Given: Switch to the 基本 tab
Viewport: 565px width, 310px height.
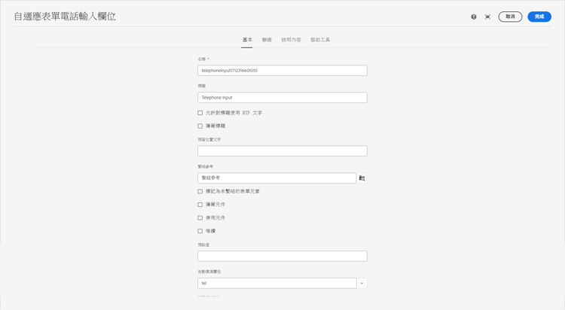Looking at the screenshot, I should [x=247, y=40].
